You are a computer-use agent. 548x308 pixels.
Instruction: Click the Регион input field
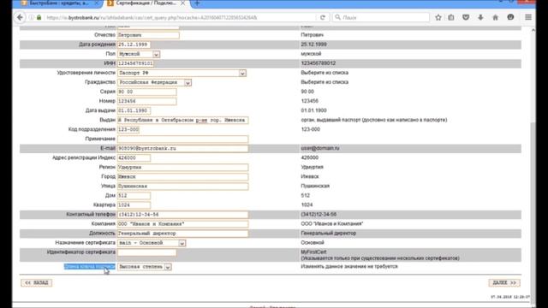point(182,168)
